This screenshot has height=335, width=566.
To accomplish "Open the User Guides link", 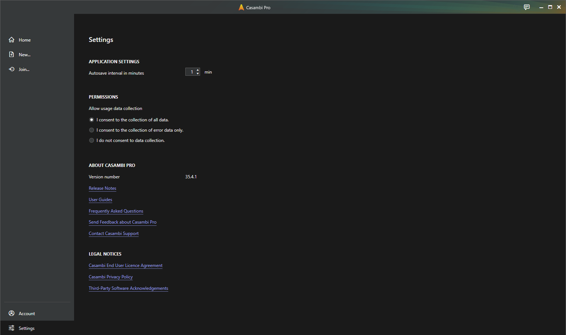I will tap(100, 200).
